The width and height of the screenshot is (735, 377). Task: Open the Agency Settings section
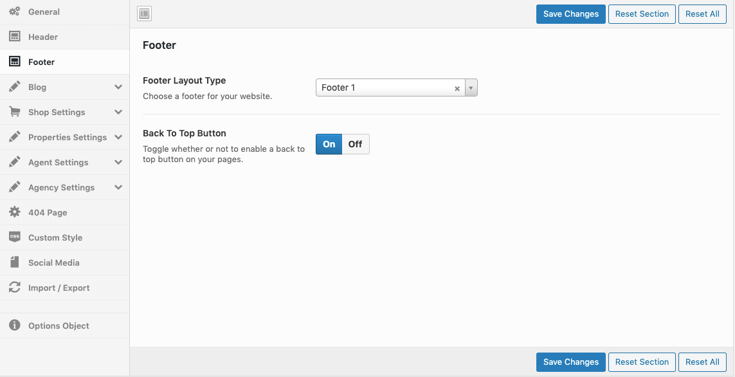pyautogui.click(x=61, y=187)
